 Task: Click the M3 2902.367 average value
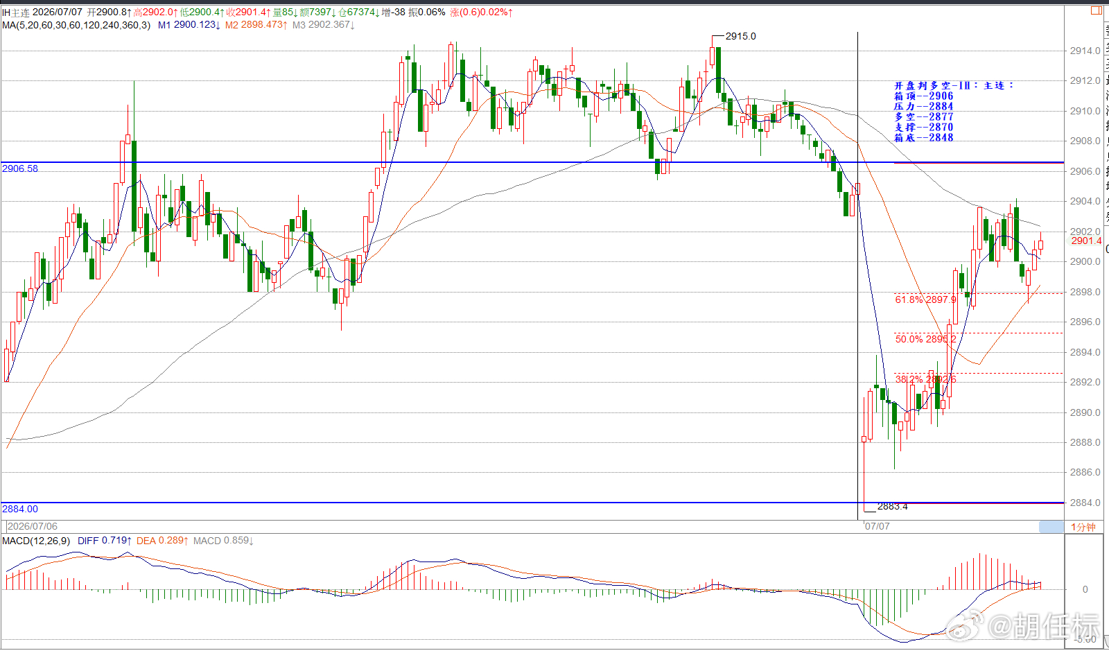coord(324,25)
